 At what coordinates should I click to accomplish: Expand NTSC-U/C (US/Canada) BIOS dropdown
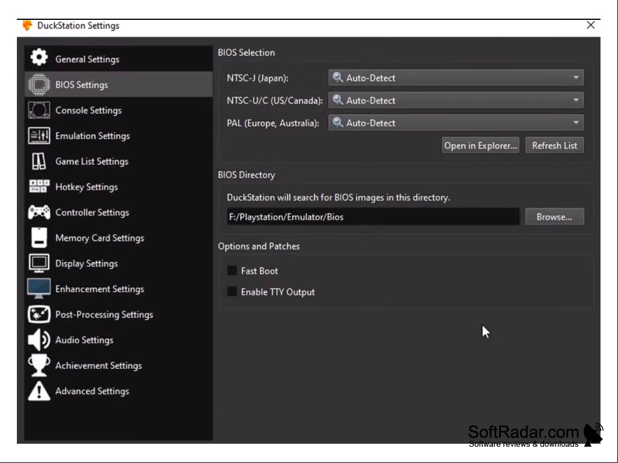[x=456, y=100]
